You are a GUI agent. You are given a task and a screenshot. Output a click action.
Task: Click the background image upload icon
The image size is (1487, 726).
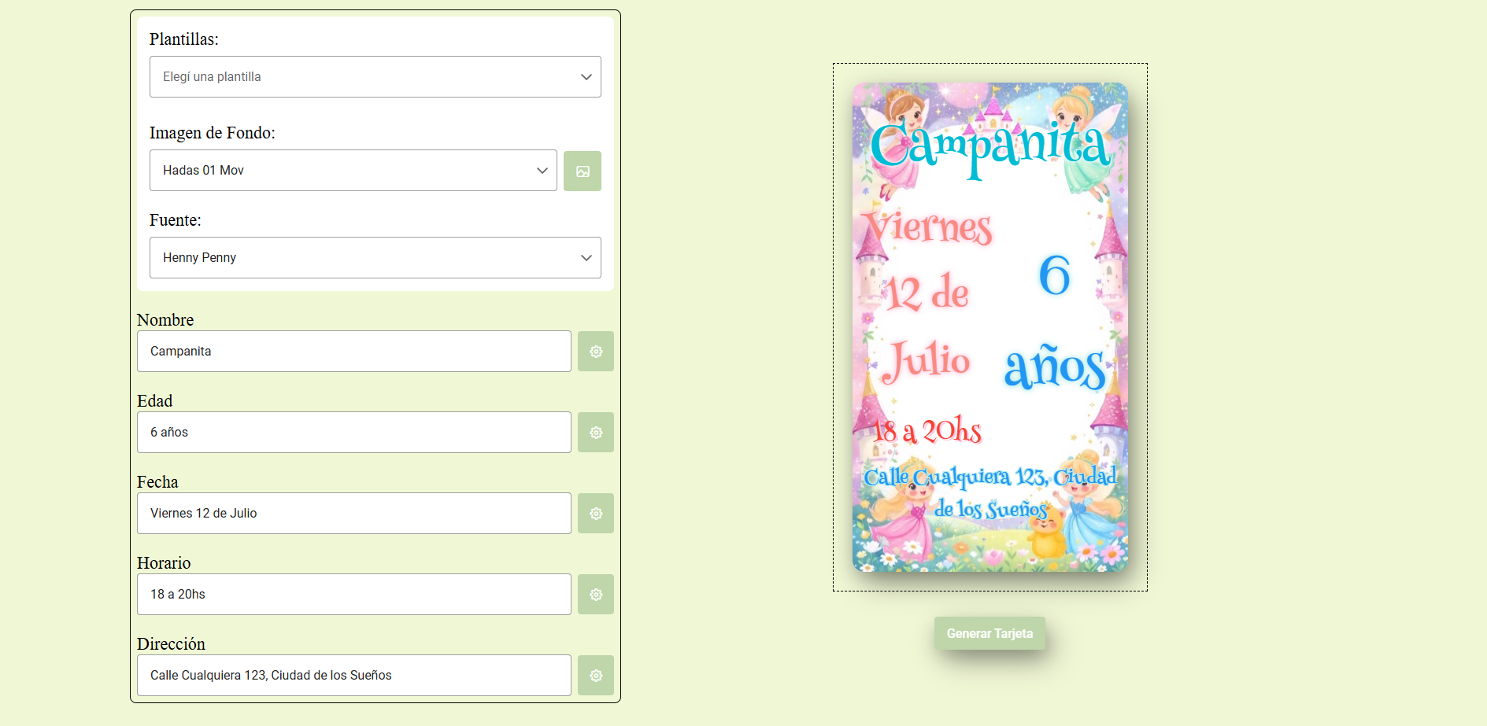pyautogui.click(x=582, y=171)
